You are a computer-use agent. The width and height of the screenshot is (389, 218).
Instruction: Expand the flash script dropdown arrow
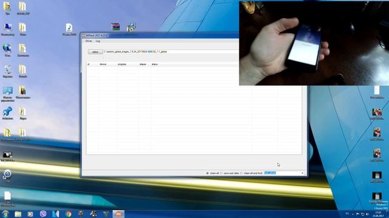click(302, 173)
